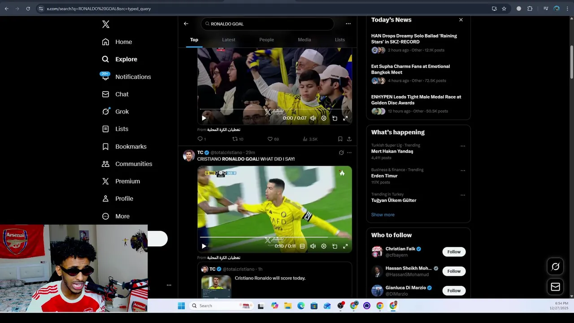Play the 0:11 Ronaldo goal video

pos(204,246)
